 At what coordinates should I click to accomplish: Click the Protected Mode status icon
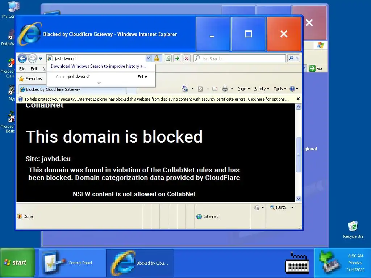click(257, 207)
